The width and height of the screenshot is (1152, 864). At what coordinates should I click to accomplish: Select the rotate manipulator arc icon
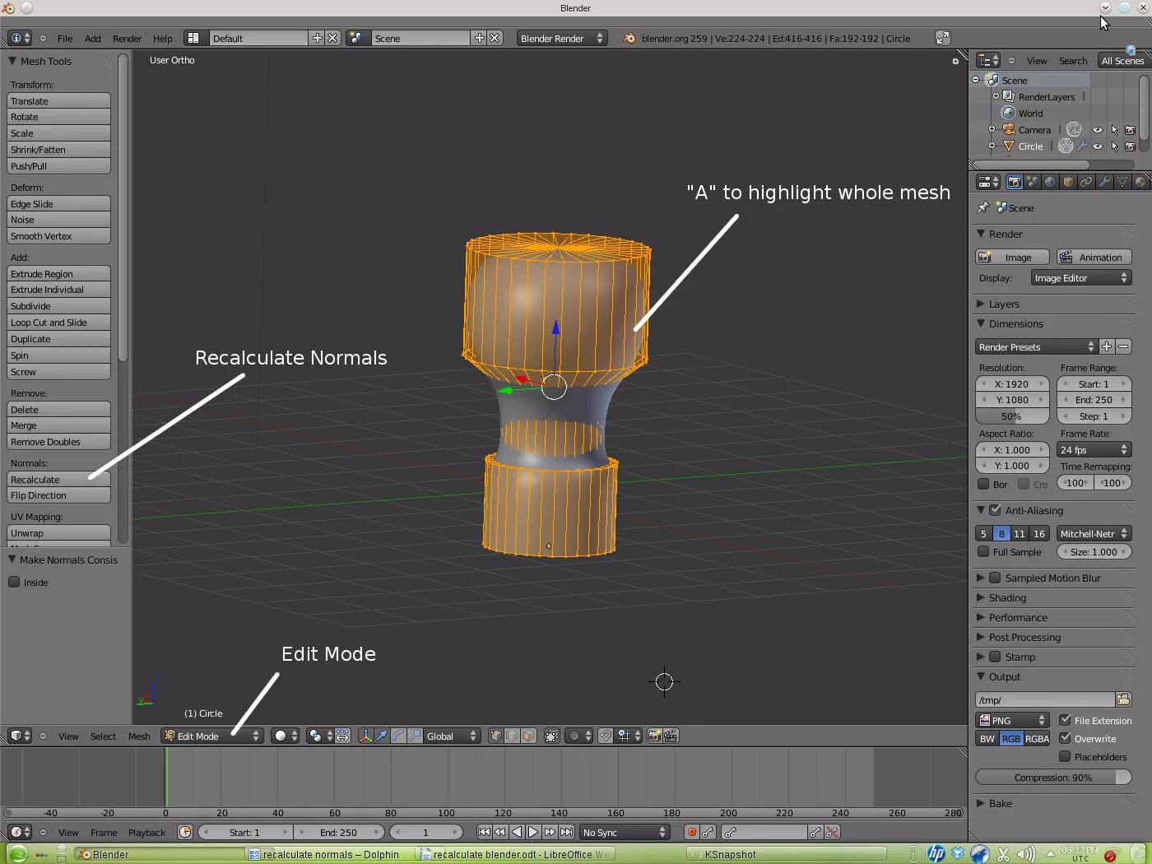click(398, 736)
